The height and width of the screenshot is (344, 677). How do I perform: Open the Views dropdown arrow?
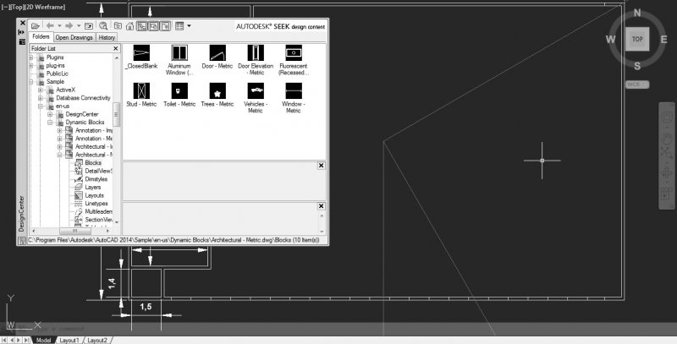pos(189,26)
